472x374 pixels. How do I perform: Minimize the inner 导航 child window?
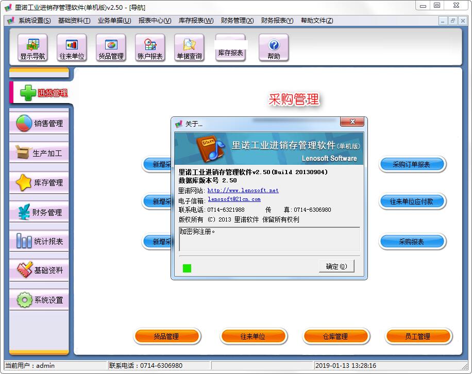(442, 21)
